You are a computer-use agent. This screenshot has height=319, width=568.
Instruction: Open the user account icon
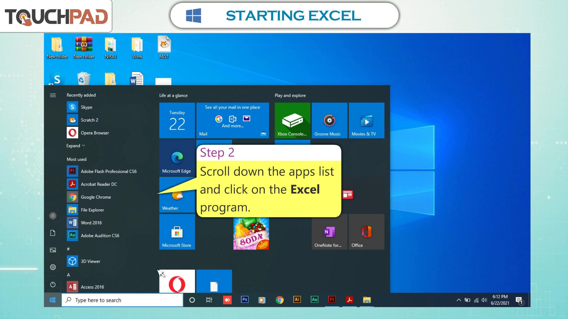click(x=53, y=216)
